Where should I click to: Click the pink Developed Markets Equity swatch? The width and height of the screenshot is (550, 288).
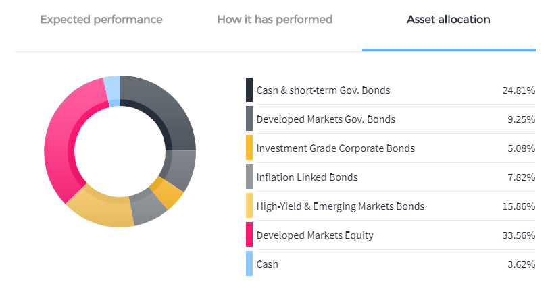[249, 235]
